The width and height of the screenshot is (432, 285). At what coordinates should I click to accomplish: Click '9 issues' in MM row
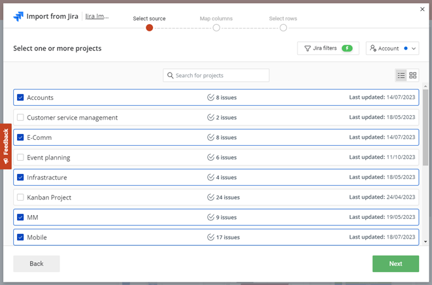[x=227, y=217]
